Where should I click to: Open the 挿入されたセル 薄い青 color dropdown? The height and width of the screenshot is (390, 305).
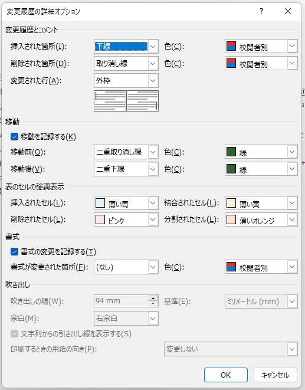126,203
